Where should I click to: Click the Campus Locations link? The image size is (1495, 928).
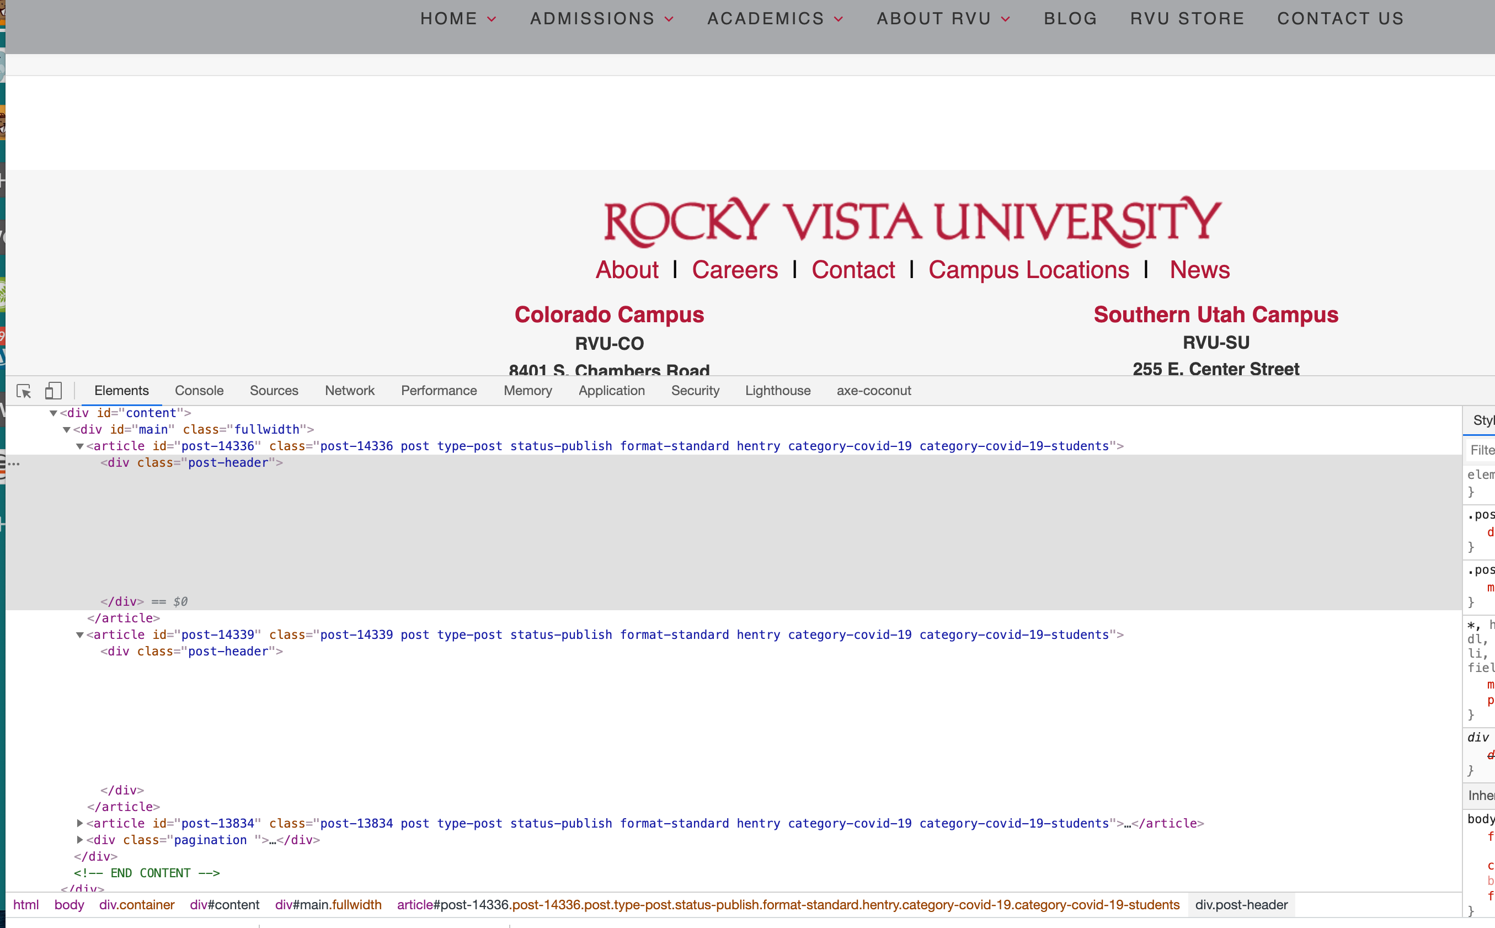point(1028,270)
